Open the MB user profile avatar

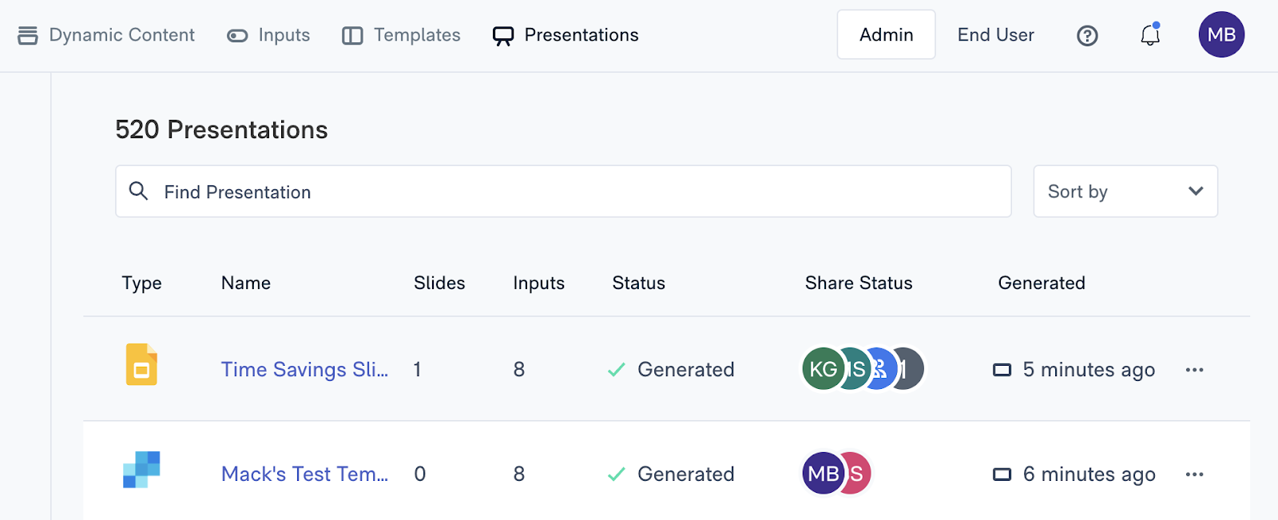click(1221, 35)
